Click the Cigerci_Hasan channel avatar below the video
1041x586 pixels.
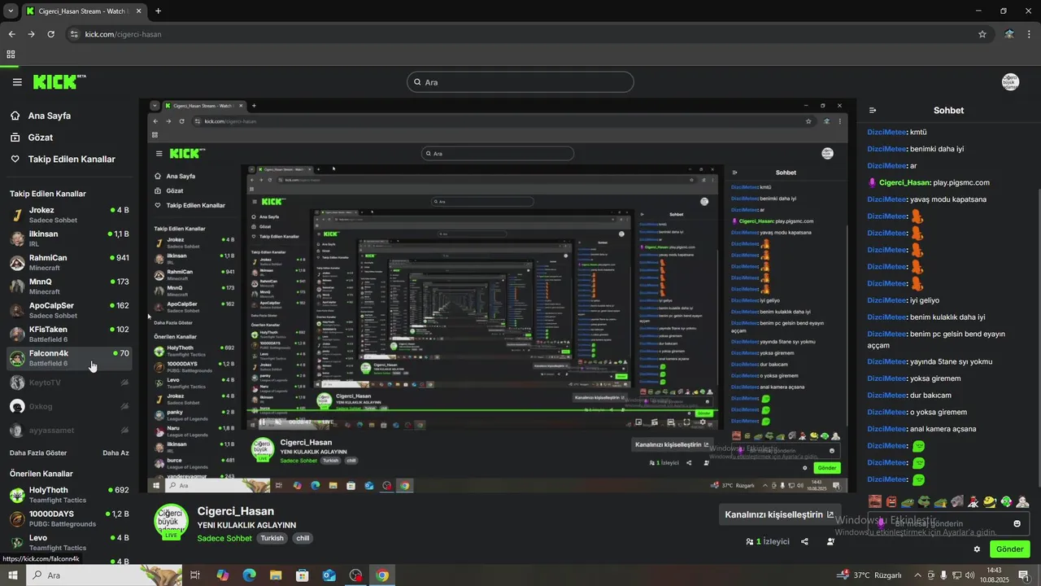(x=171, y=522)
